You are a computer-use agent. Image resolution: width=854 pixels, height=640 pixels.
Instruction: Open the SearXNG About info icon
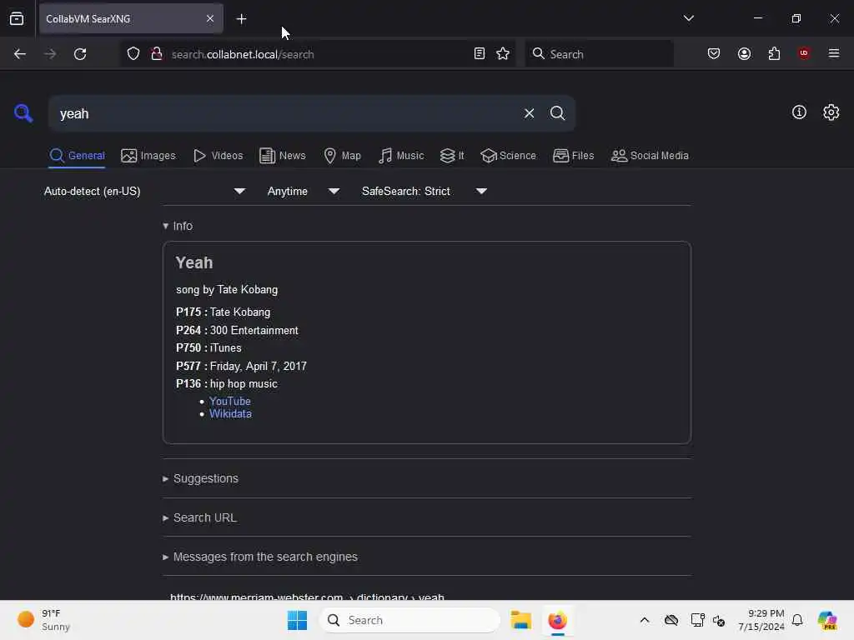[799, 112]
